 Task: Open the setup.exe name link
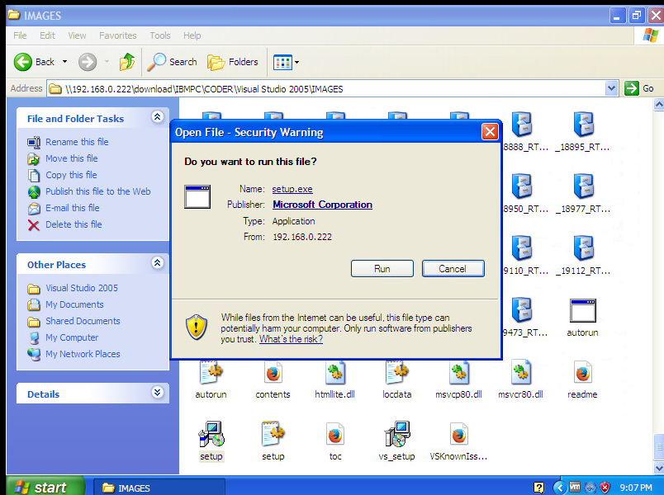pos(292,189)
